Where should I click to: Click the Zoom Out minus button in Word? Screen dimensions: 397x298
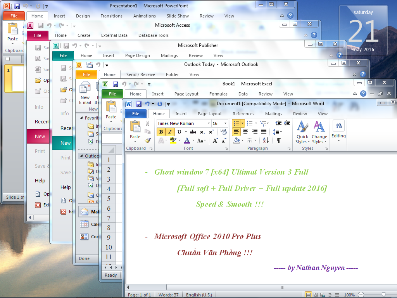(361, 295)
